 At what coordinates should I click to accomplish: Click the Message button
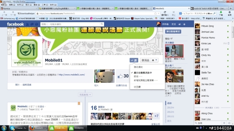point(146,60)
